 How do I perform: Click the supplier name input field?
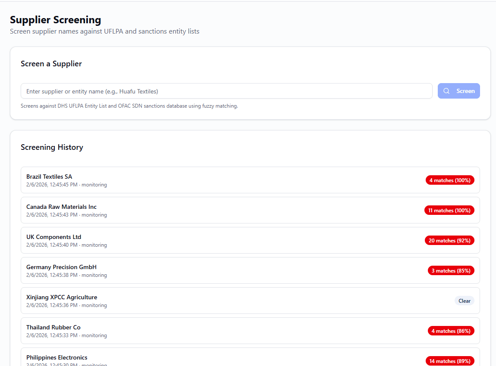pyautogui.click(x=226, y=91)
